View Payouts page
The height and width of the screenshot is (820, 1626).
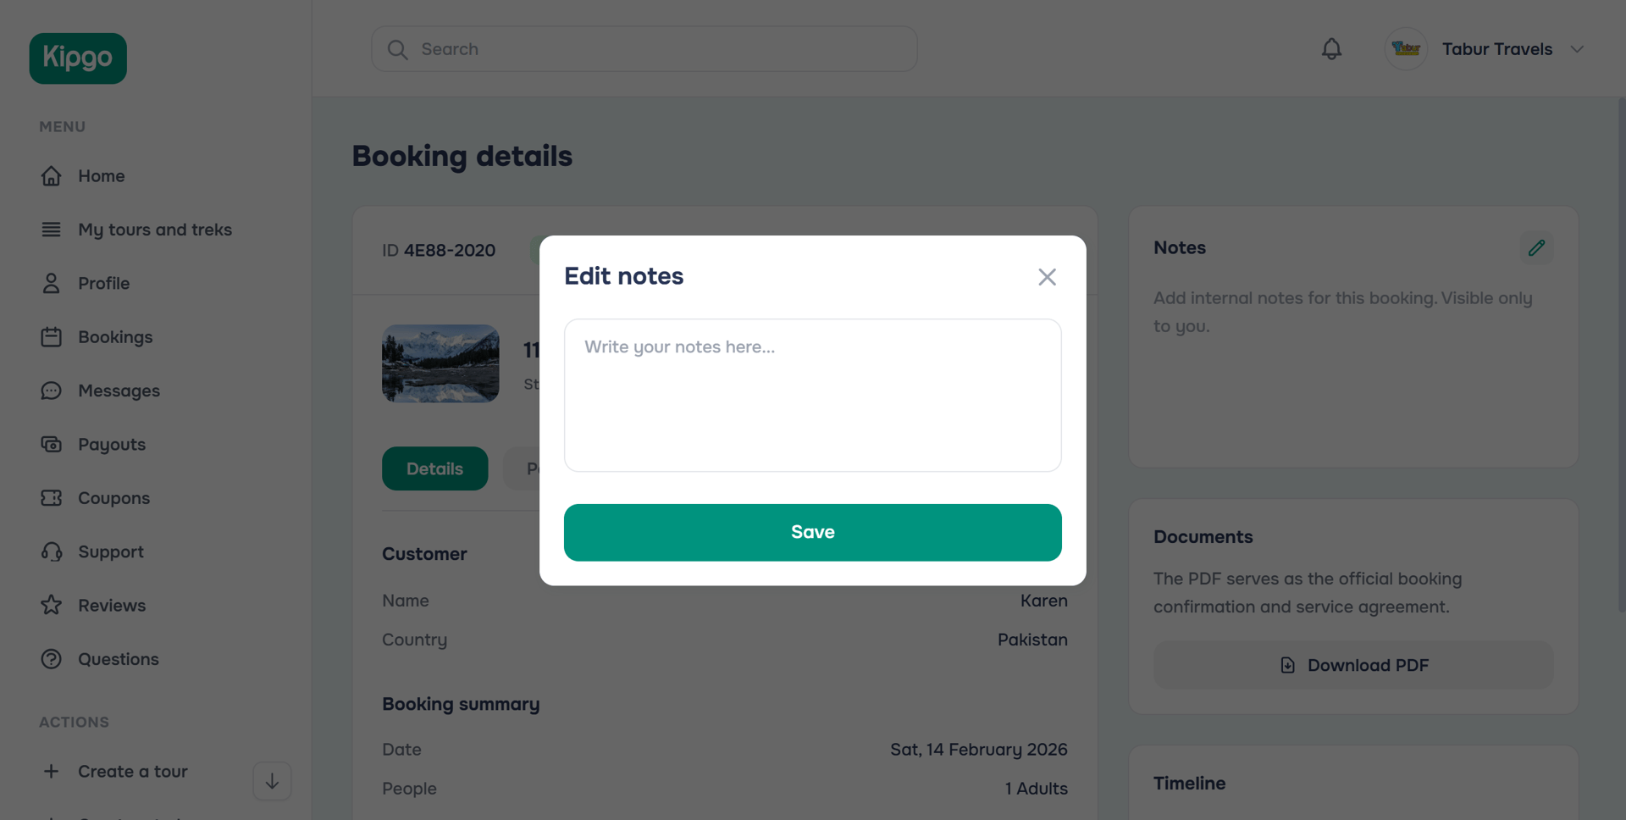click(x=111, y=445)
